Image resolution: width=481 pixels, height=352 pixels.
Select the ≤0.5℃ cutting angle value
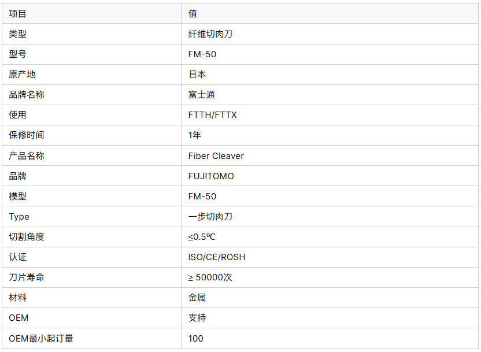(x=202, y=237)
